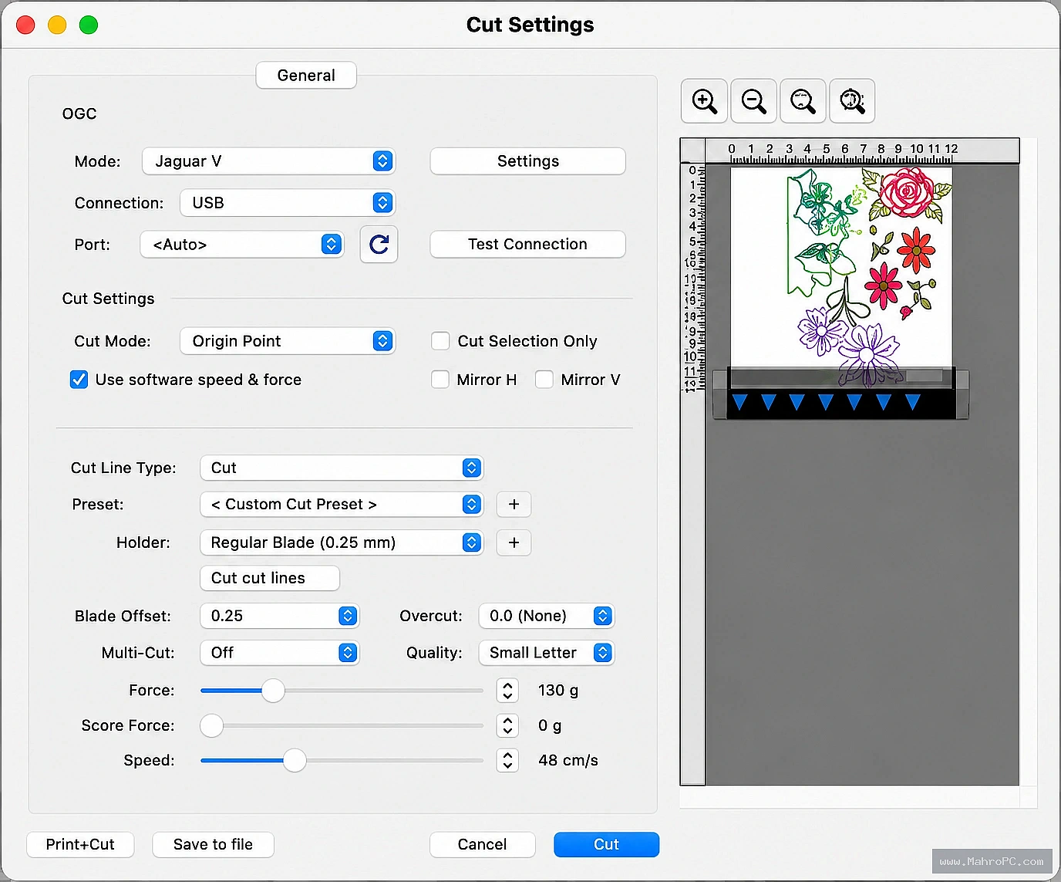
Task: Add a new holder with plus button
Action: coord(514,542)
